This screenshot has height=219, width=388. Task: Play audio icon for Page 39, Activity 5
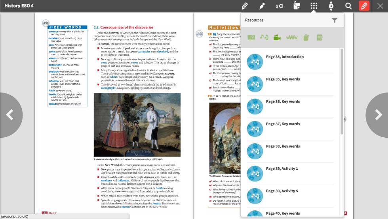point(255,196)
